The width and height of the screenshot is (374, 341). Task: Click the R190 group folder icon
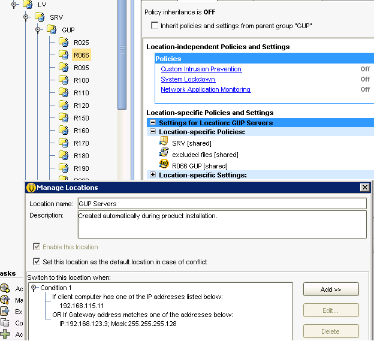tap(64, 168)
